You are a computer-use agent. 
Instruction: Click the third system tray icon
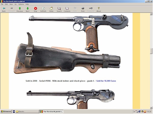tap(142, 112)
